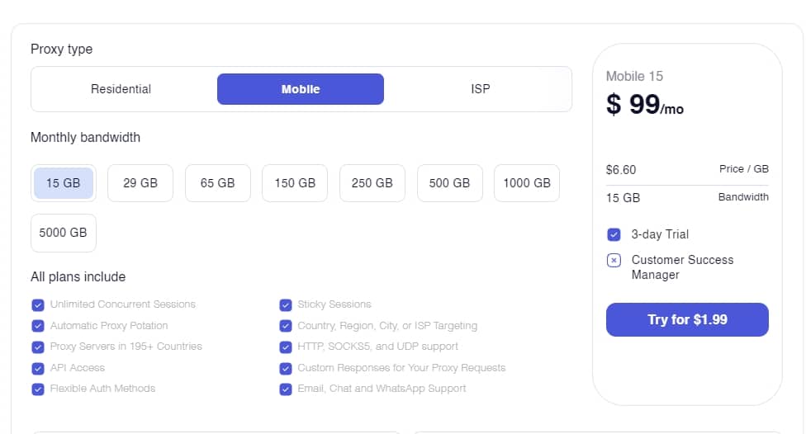Choose the 29 GB bandwidth option
This screenshot has height=434, width=806.
tap(140, 183)
